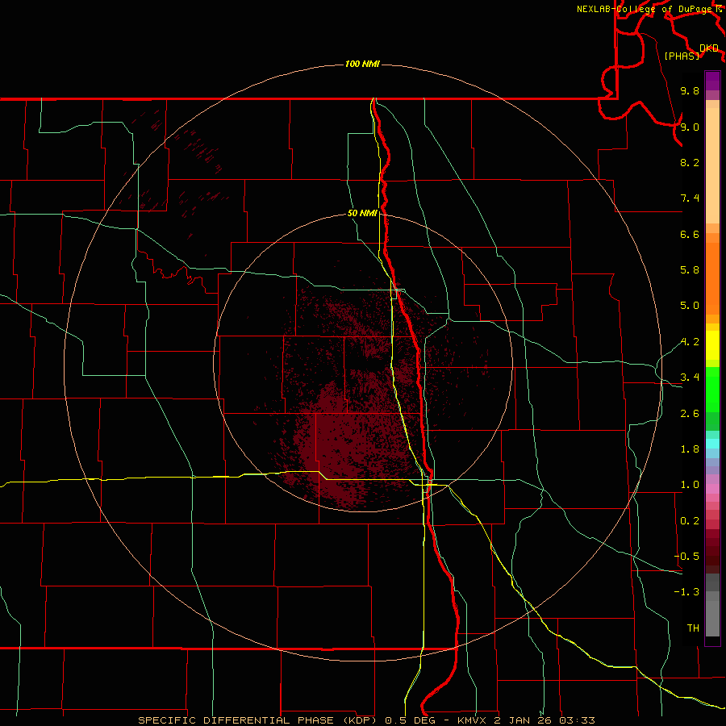
Task: Click the 8.2 value on the color scale
Action: (690, 162)
